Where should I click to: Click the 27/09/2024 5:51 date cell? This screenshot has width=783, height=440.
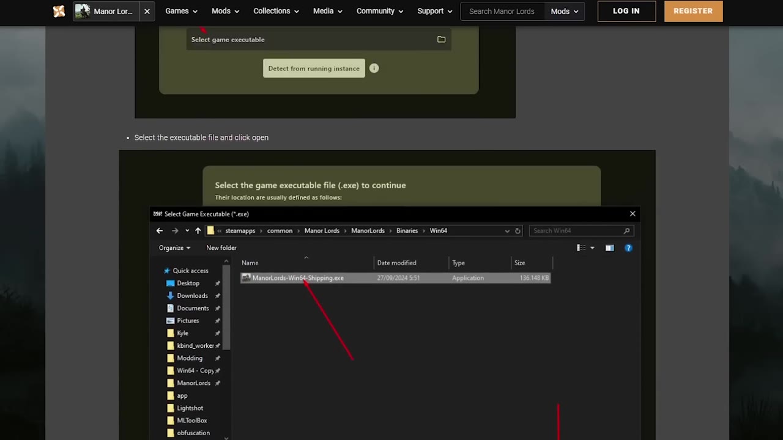coord(398,278)
